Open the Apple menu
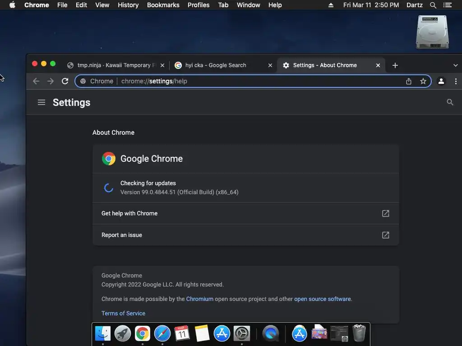 12,5
